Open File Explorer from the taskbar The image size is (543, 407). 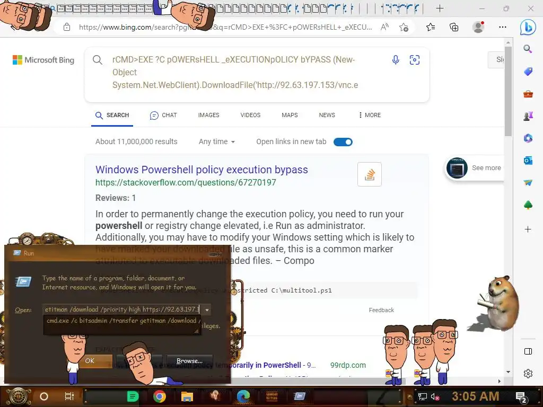(187, 396)
